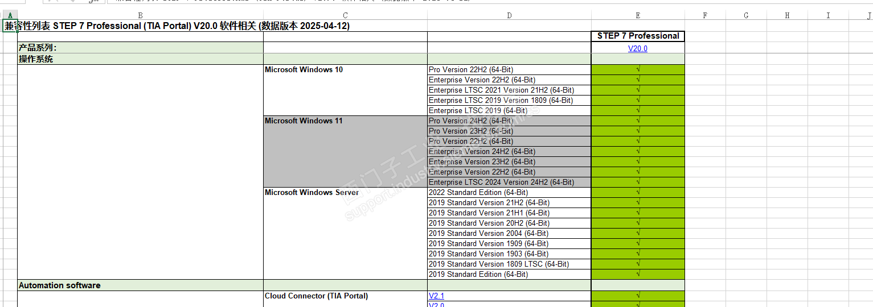The width and height of the screenshot is (873, 307).
Task: Select the Enterprise Version 23H2 cell
Action: [509, 162]
